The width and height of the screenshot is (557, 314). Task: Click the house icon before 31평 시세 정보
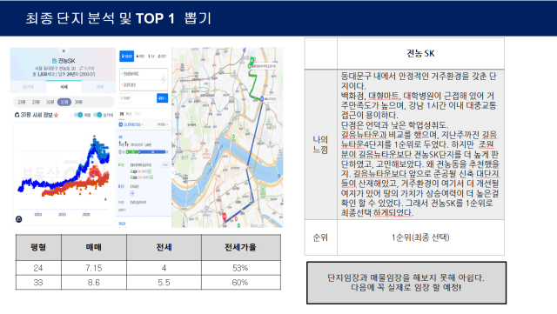[x=17, y=115]
